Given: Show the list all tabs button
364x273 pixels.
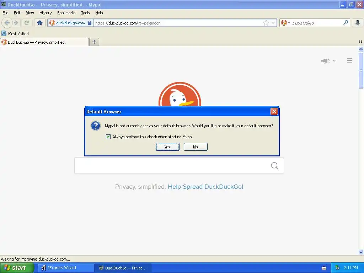Looking at the screenshot, I should point(360,42).
